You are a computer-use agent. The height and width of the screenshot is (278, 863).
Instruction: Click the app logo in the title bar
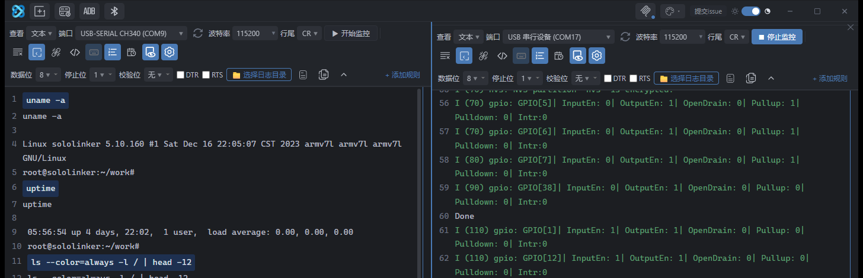coord(18,11)
